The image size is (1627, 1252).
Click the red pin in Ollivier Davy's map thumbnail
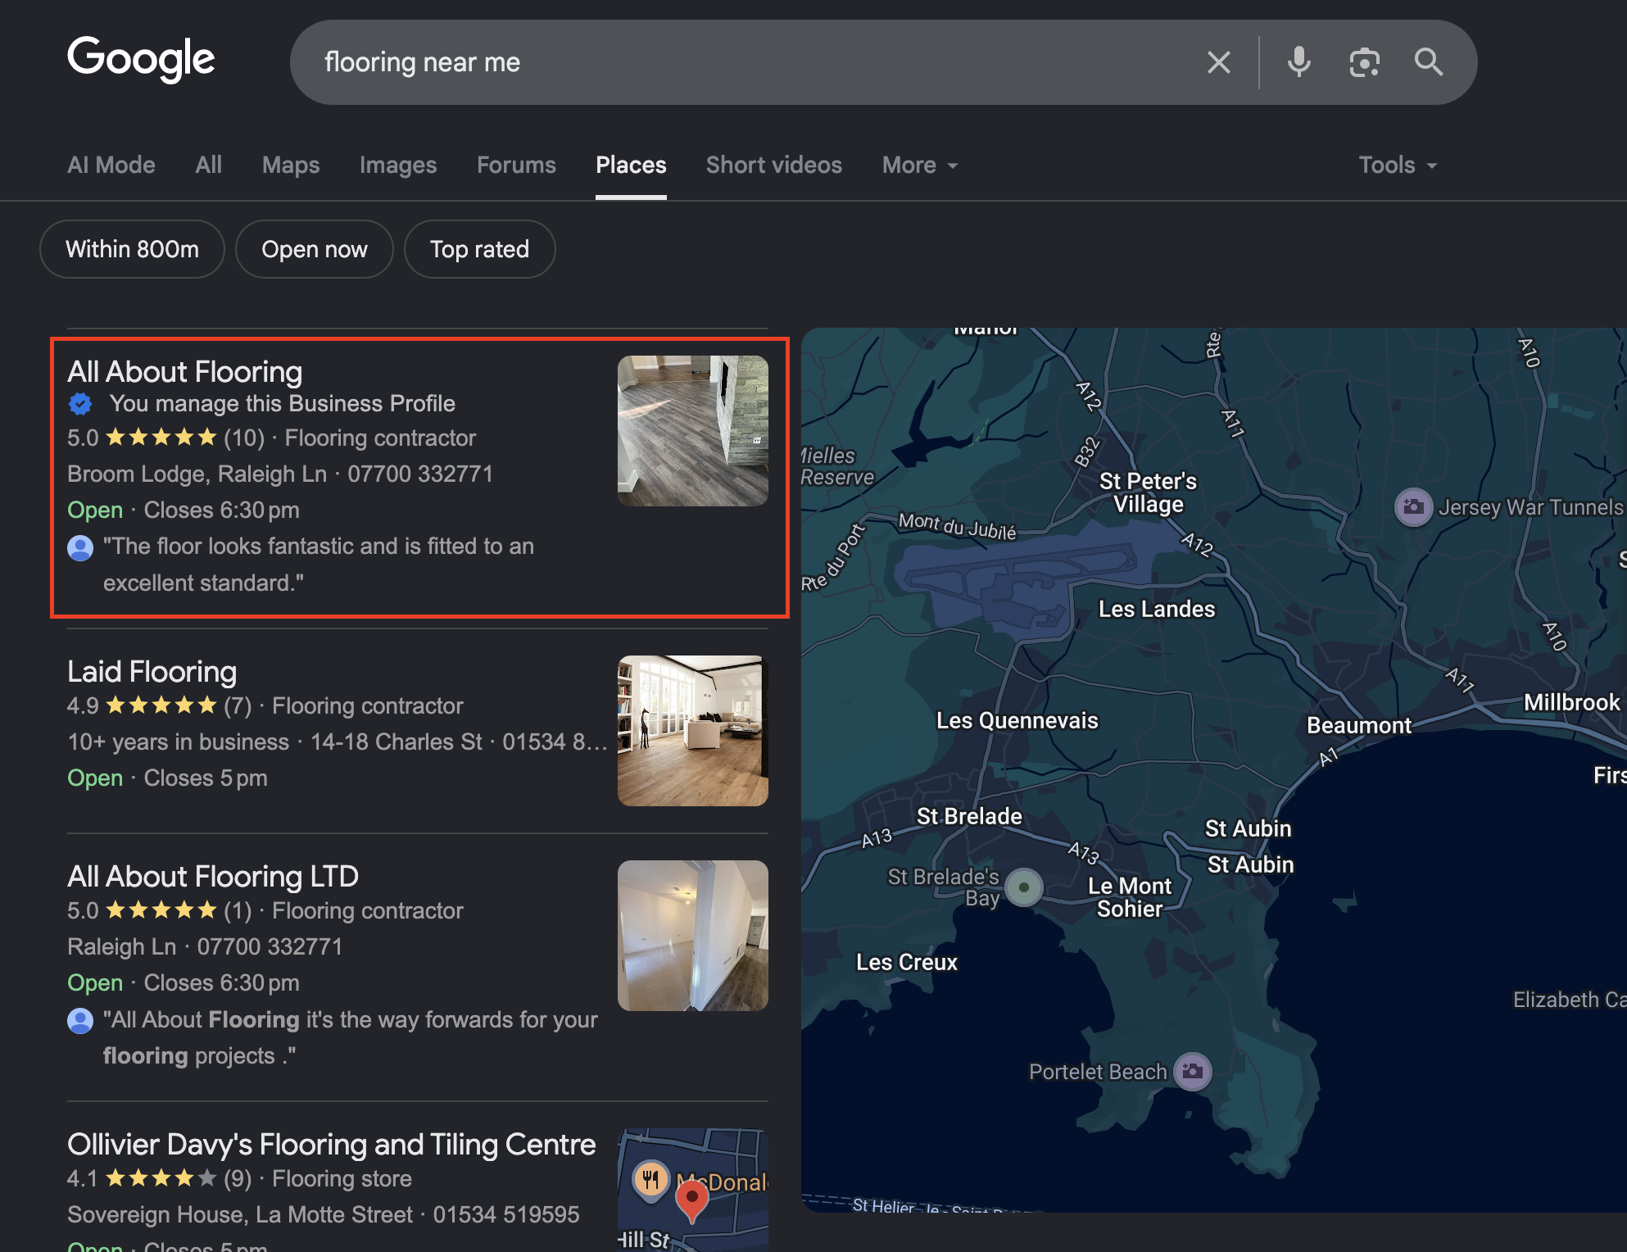pos(692,1203)
